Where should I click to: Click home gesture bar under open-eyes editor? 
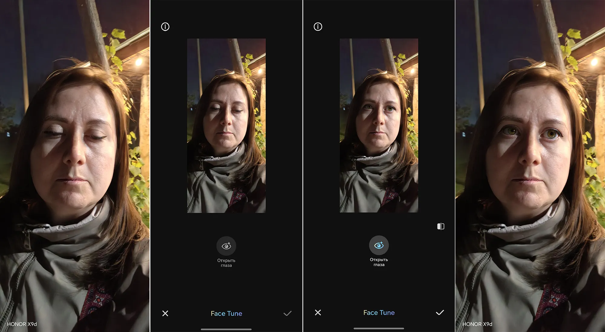coord(379,328)
